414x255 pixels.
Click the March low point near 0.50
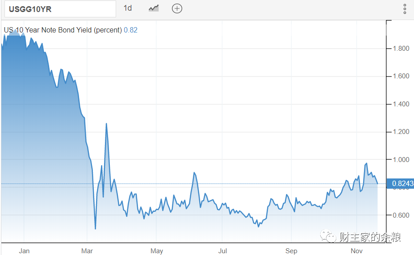pyautogui.click(x=95, y=229)
